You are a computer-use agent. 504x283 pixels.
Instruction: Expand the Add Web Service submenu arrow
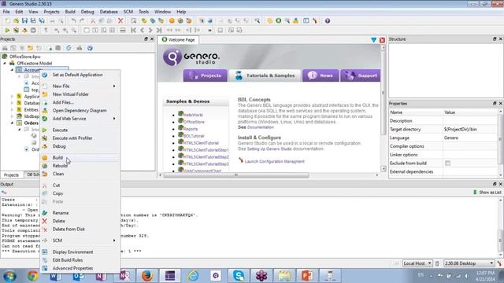click(114, 119)
